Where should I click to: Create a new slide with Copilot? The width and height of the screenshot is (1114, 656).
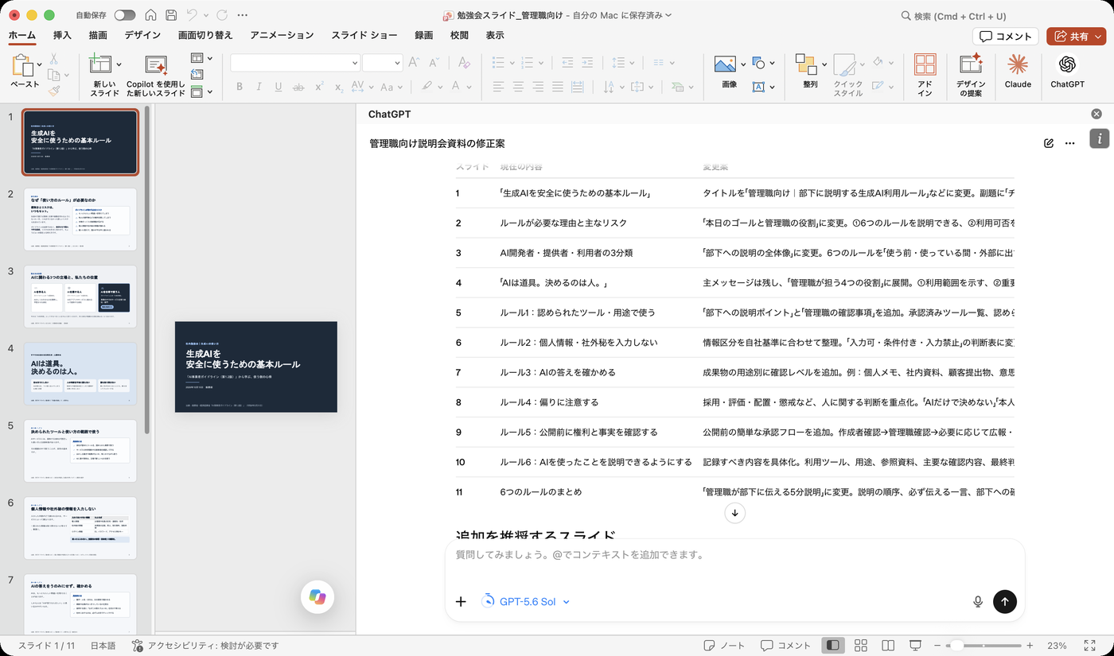tap(156, 76)
